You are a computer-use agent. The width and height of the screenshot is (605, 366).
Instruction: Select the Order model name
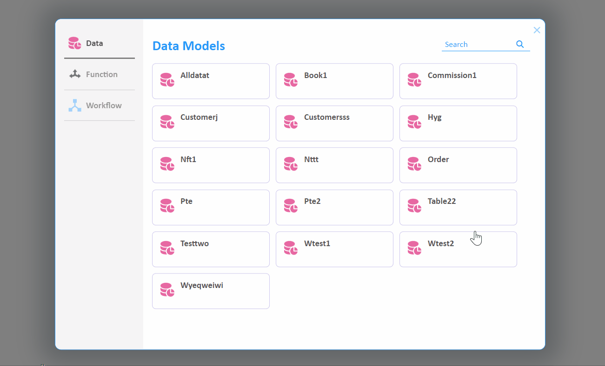pos(439,159)
